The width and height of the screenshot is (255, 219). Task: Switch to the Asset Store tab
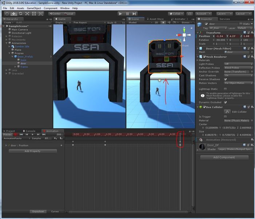coord(155,19)
